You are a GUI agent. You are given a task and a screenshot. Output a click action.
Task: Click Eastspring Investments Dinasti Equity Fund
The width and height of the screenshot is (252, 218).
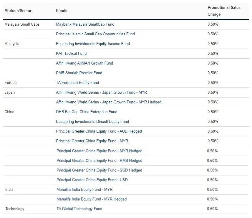point(92,122)
